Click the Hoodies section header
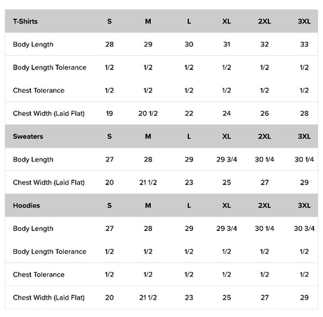323x317 pixels. pyautogui.click(x=26, y=205)
